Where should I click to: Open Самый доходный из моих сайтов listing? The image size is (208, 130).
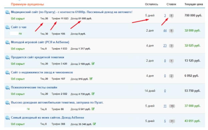(47, 118)
